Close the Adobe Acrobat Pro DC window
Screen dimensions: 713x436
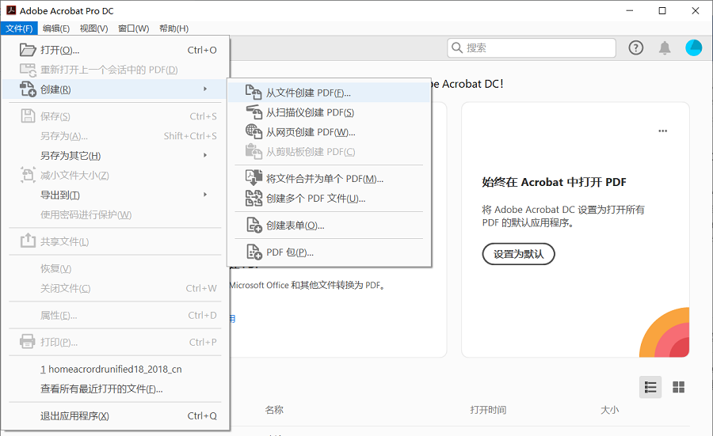[696, 10]
